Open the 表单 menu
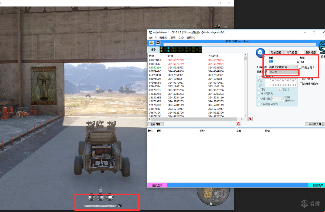This screenshot has height=212, width=325. pyautogui.click(x=173, y=38)
